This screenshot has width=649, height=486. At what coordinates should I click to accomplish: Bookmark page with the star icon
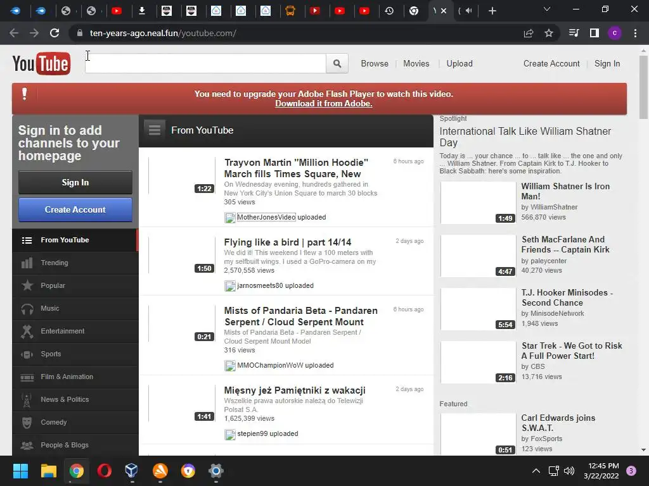(549, 33)
